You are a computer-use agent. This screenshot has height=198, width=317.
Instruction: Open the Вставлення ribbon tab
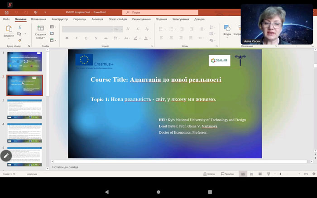click(x=38, y=19)
